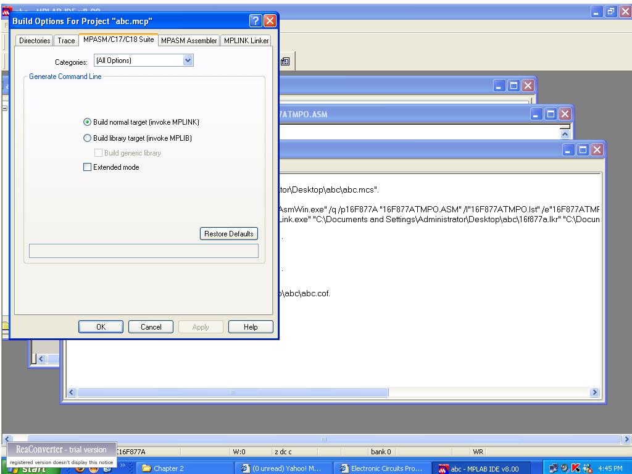Maximize the rearmost child window

(513, 85)
